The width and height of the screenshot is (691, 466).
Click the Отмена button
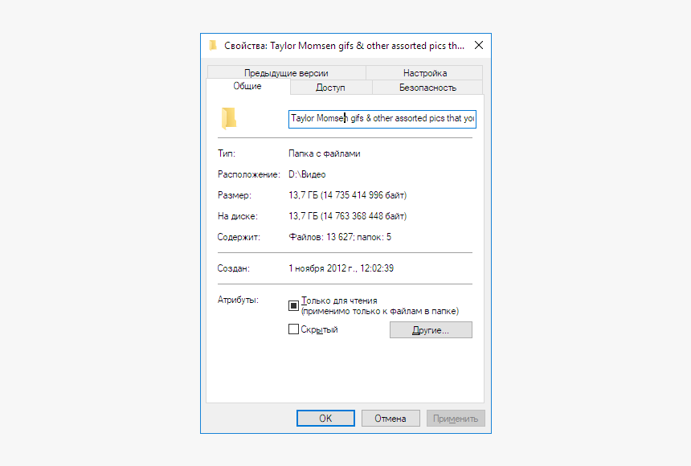[390, 418]
